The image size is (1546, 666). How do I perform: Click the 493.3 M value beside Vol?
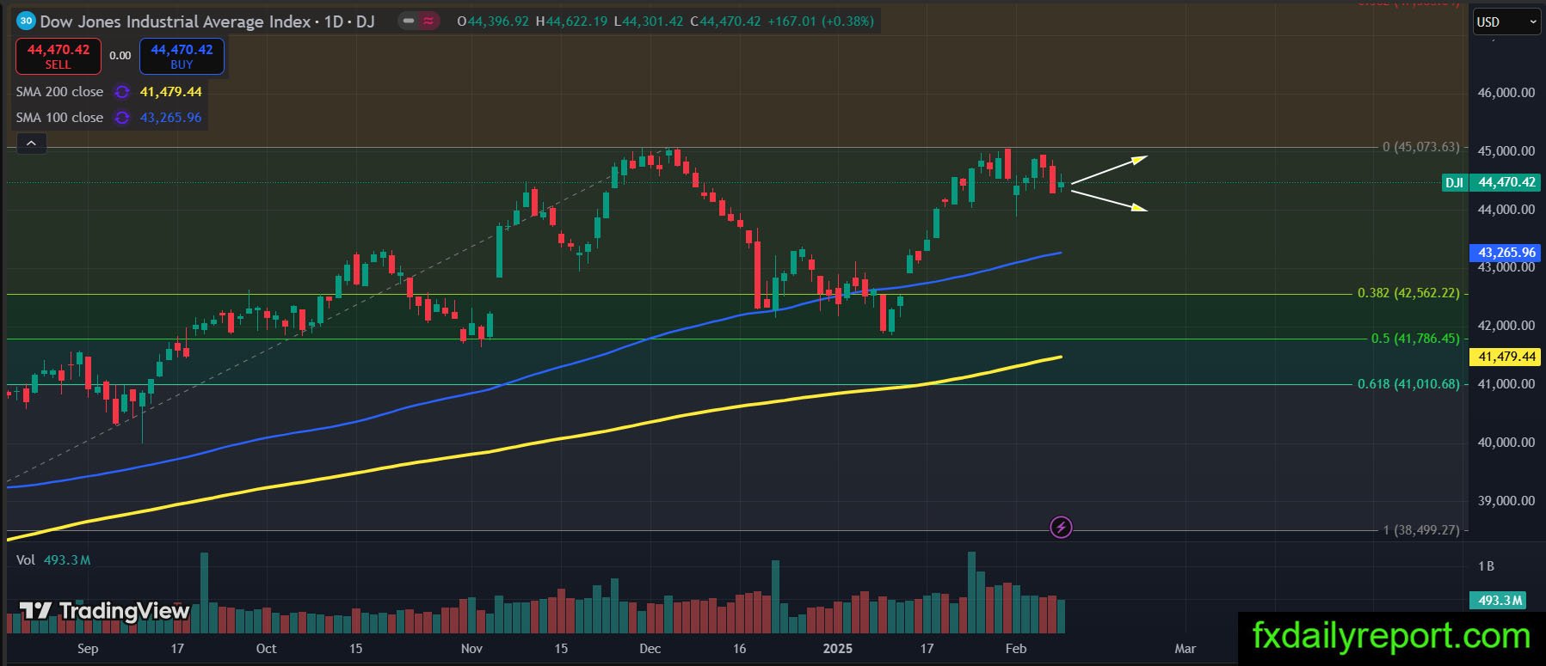point(67,560)
